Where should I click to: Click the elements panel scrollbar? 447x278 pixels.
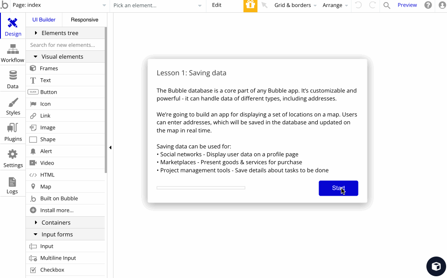coord(106,100)
